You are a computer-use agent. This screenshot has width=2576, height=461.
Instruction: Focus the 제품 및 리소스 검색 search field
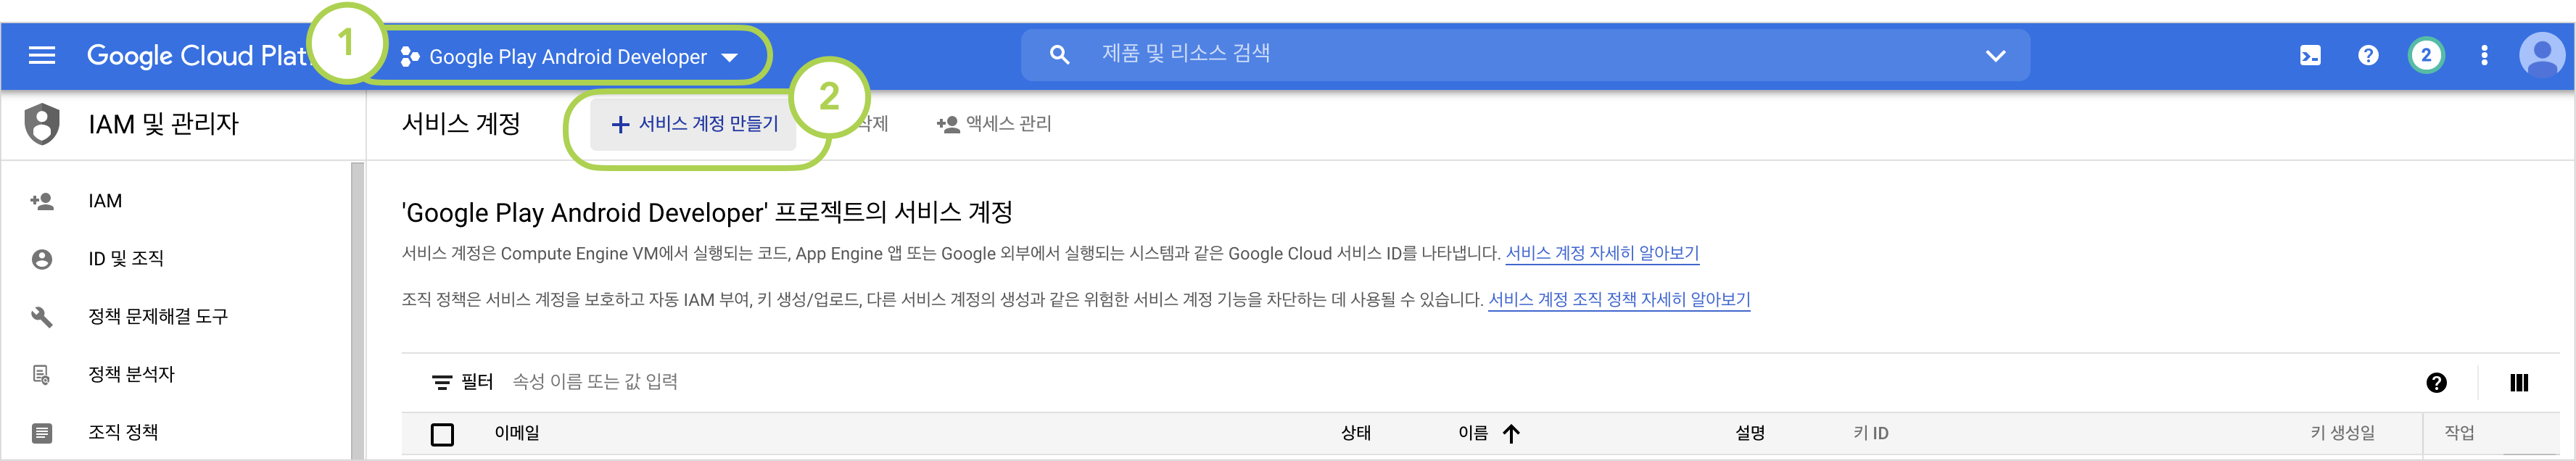(1525, 54)
